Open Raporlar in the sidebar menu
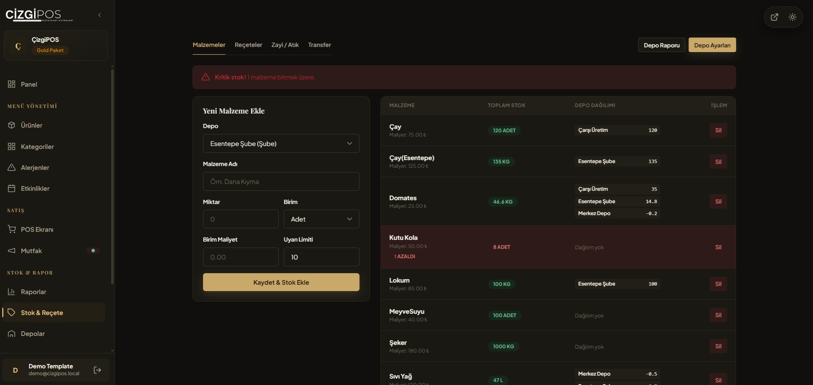The width and height of the screenshot is (813, 385). tap(54, 292)
